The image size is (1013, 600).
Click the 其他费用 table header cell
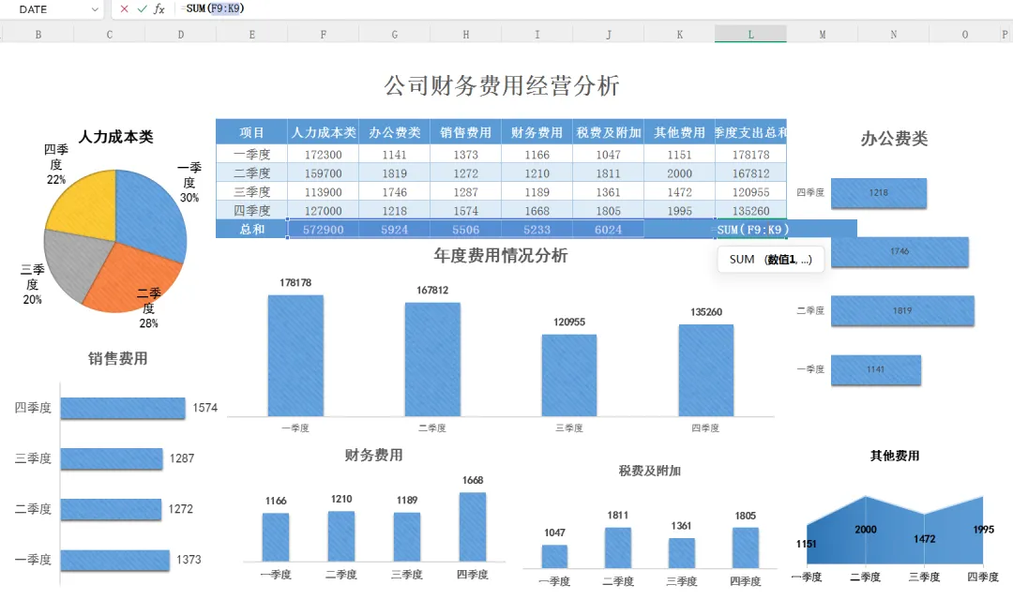pyautogui.click(x=680, y=132)
